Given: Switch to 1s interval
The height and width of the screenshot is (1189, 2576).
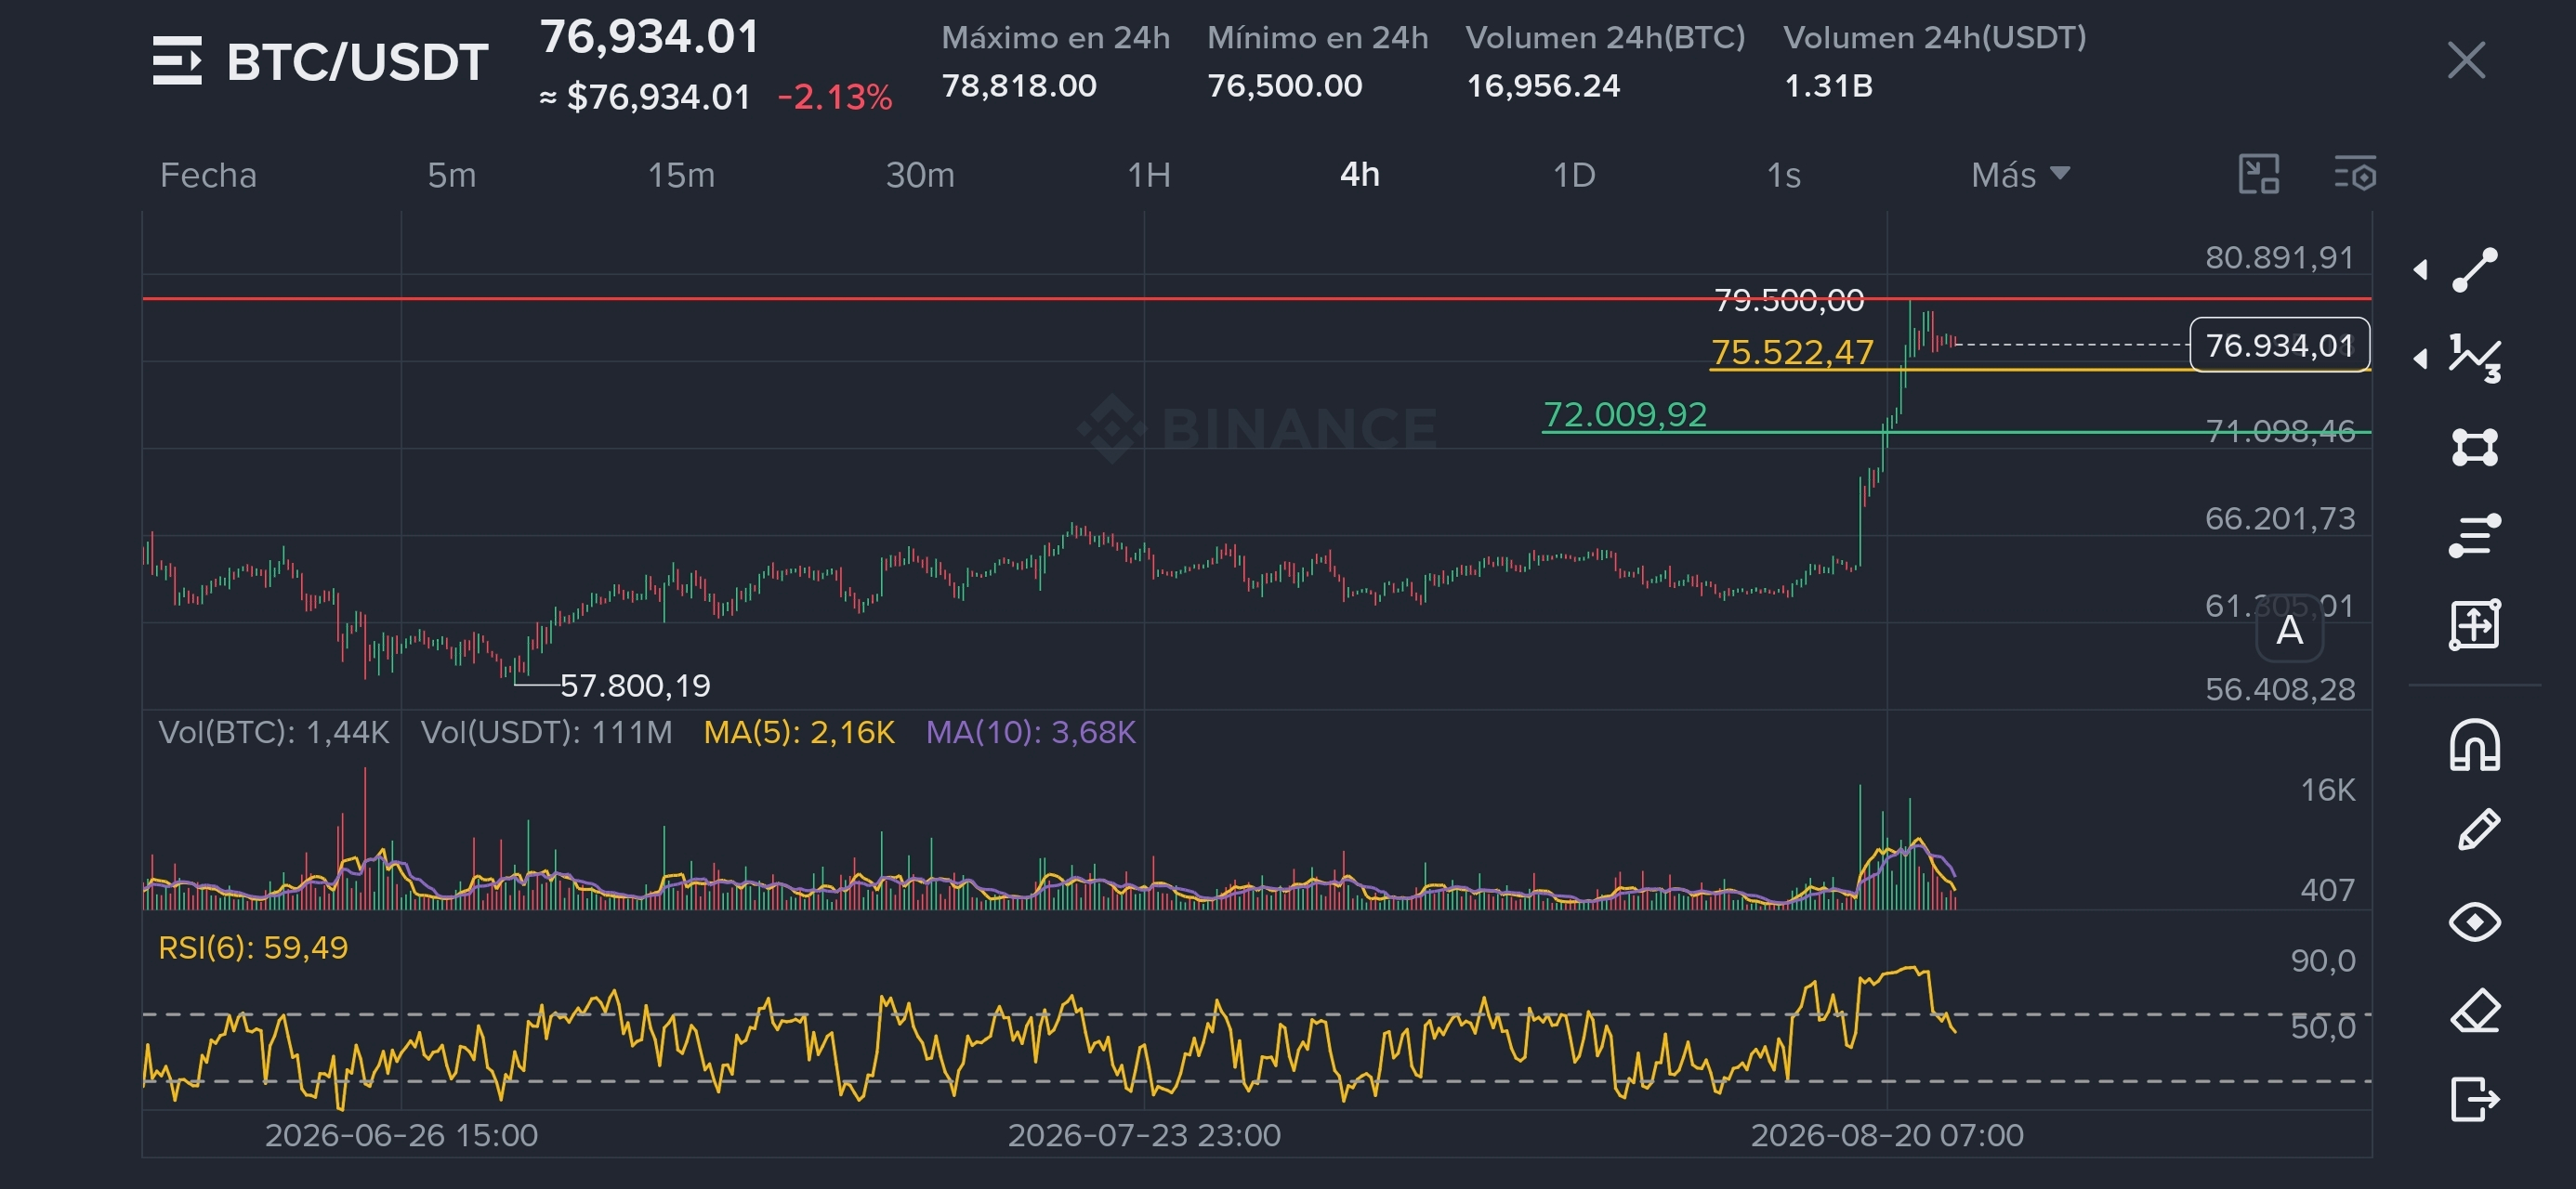Looking at the screenshot, I should pyautogui.click(x=1784, y=175).
